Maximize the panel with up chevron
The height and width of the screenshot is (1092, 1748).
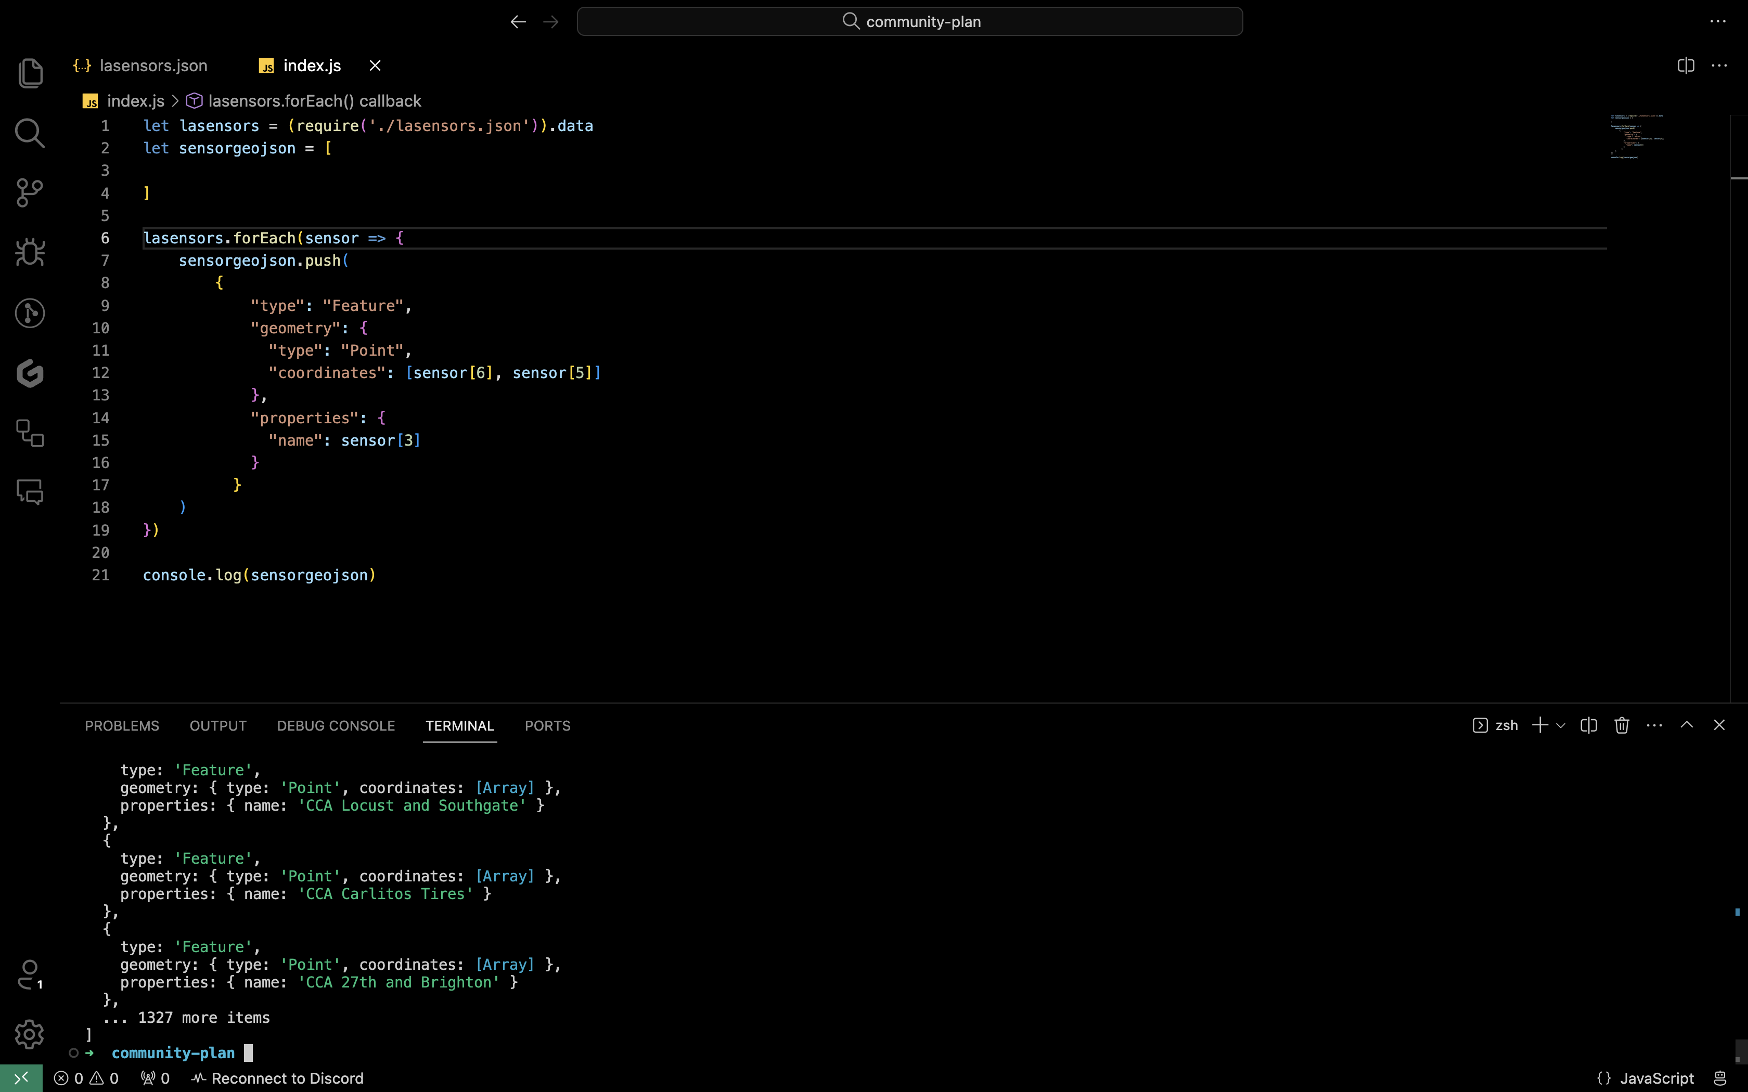click(x=1687, y=725)
